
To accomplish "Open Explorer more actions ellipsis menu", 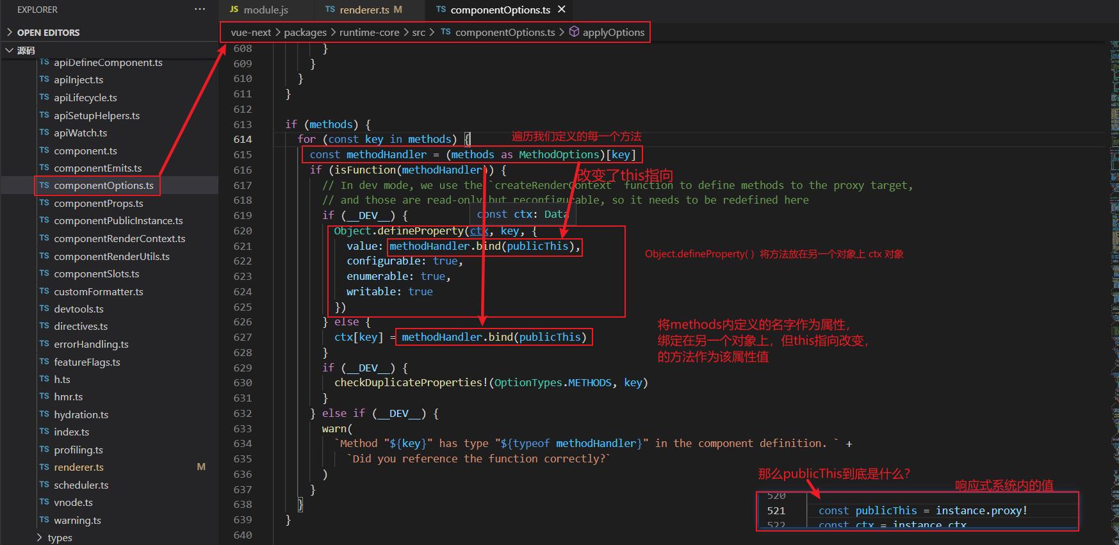I will [200, 10].
